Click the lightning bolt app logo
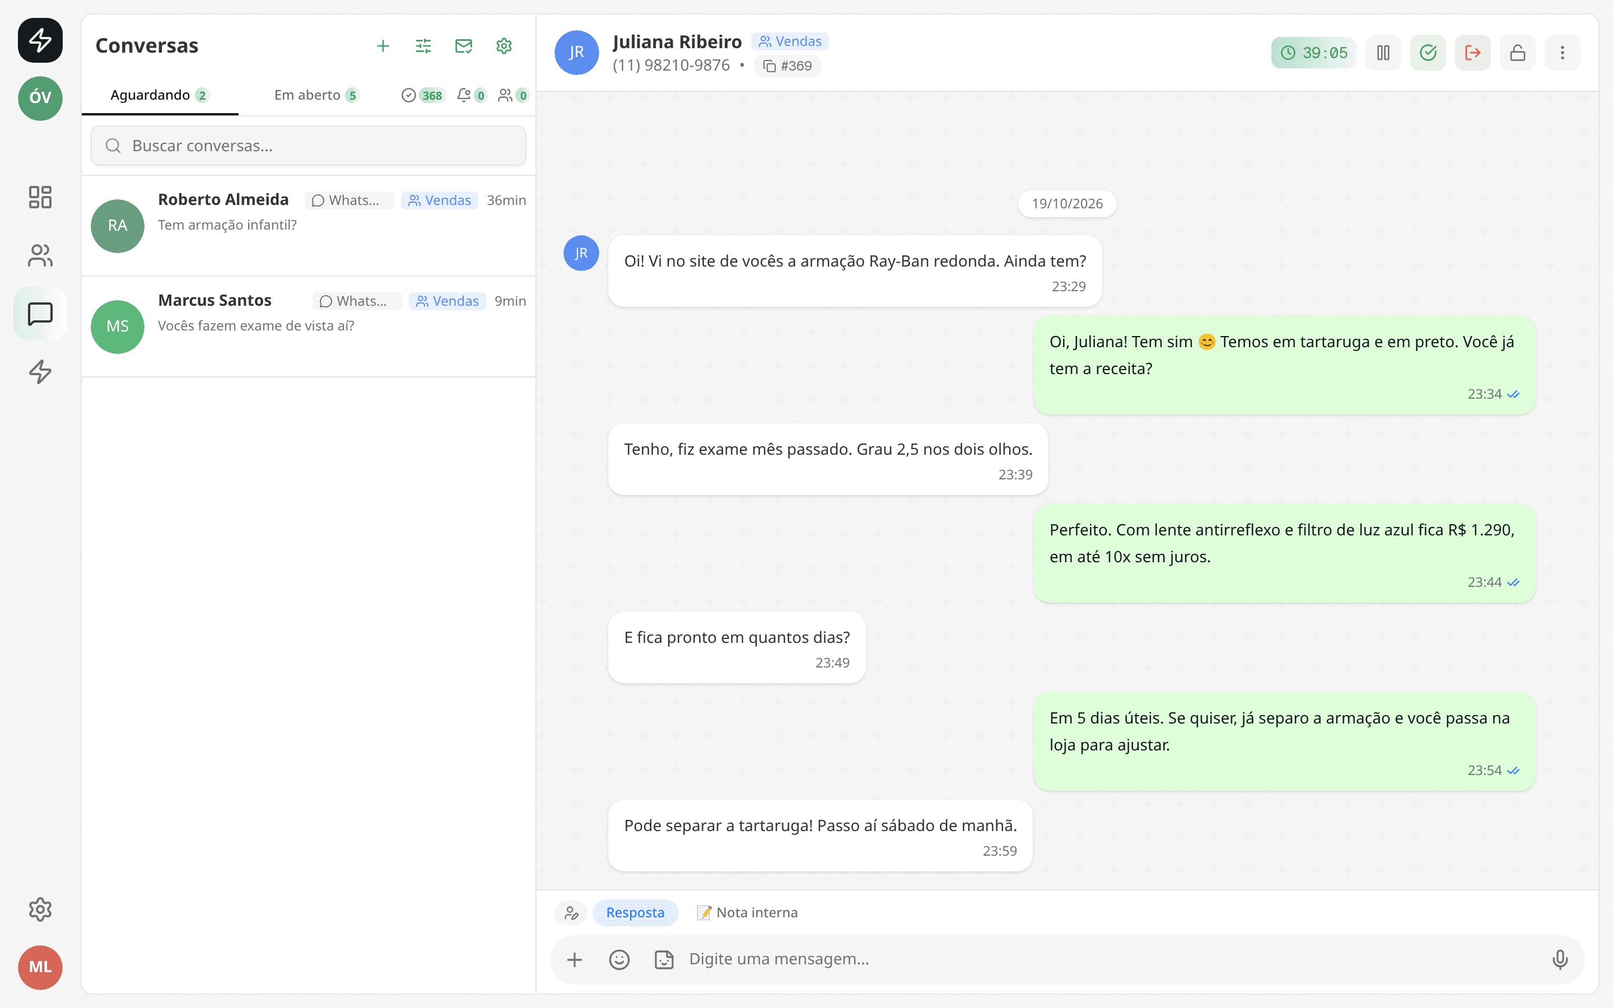Viewport: 1613px width, 1008px height. pos(40,40)
